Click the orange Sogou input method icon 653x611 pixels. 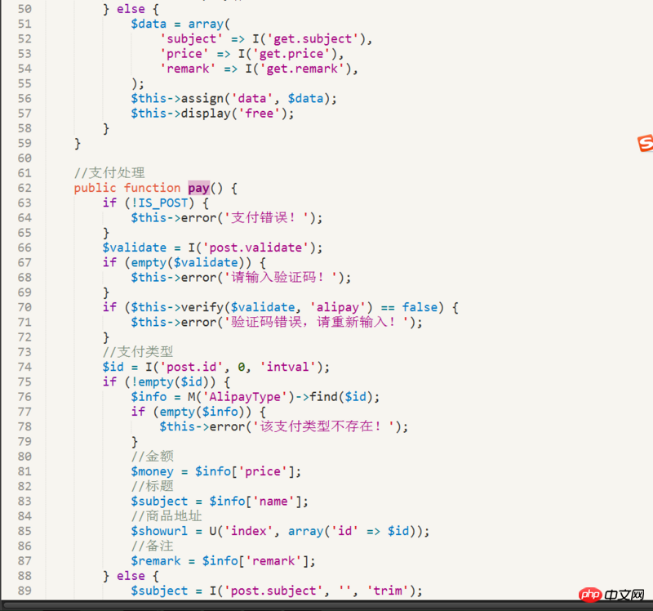pyautogui.click(x=645, y=144)
